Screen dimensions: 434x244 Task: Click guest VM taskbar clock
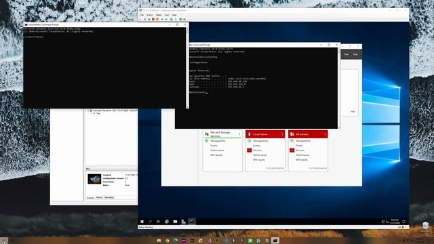pyautogui.click(x=395, y=222)
